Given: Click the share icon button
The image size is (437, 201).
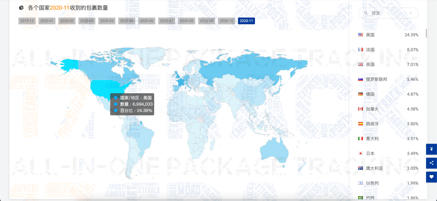Looking at the screenshot, I should pyautogui.click(x=431, y=163).
